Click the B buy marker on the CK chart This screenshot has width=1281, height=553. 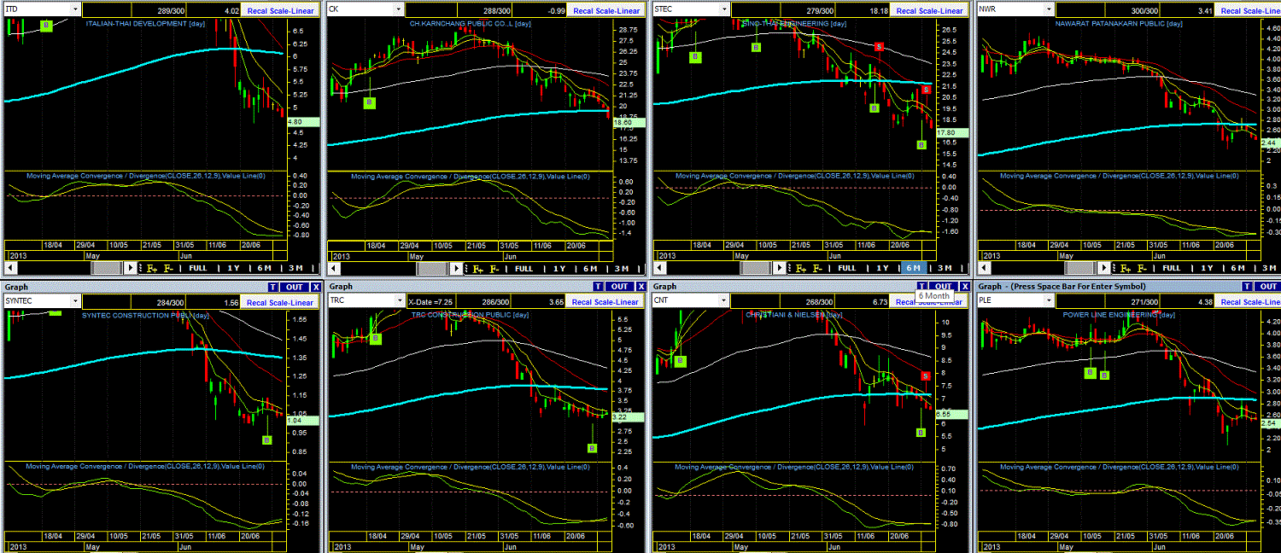(369, 102)
